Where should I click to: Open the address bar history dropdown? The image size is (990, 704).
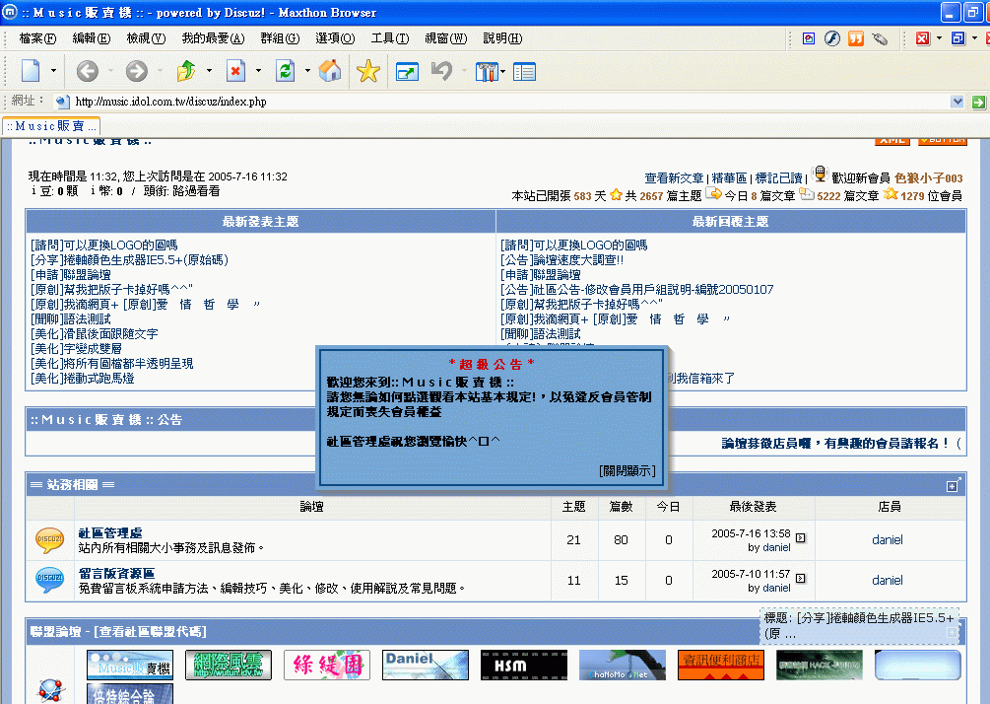(x=957, y=102)
